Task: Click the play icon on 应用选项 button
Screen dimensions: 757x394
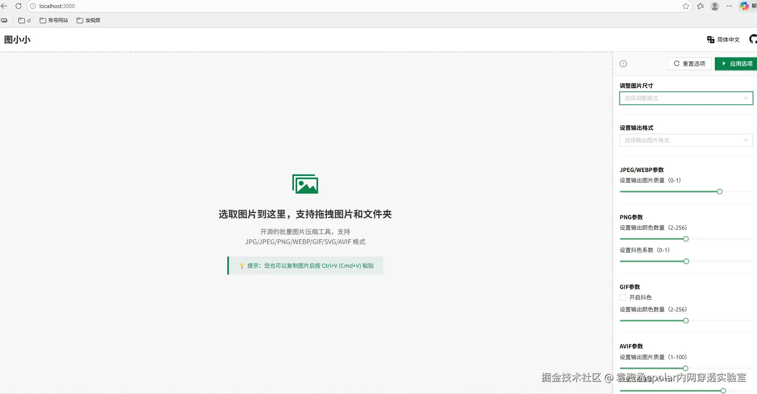Action: [x=723, y=63]
